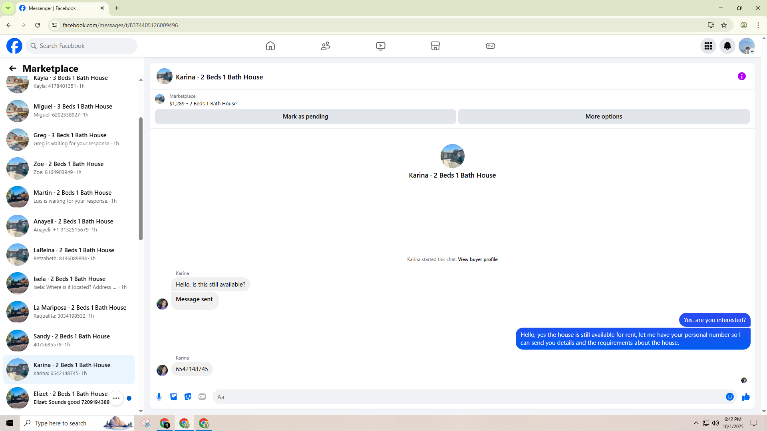The image size is (767, 431).
Task: Click the conversation list scrollbar
Action: [x=141, y=179]
